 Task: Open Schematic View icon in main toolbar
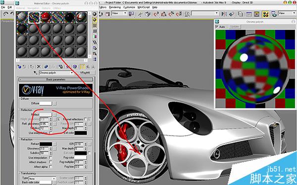257,14
